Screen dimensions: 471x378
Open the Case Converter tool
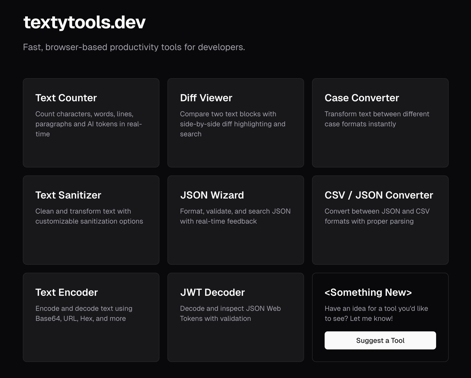coord(380,123)
